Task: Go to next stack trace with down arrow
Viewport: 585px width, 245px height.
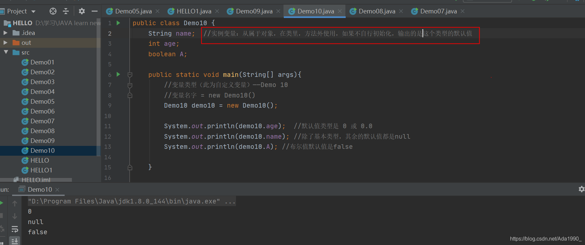Action: (x=15, y=216)
